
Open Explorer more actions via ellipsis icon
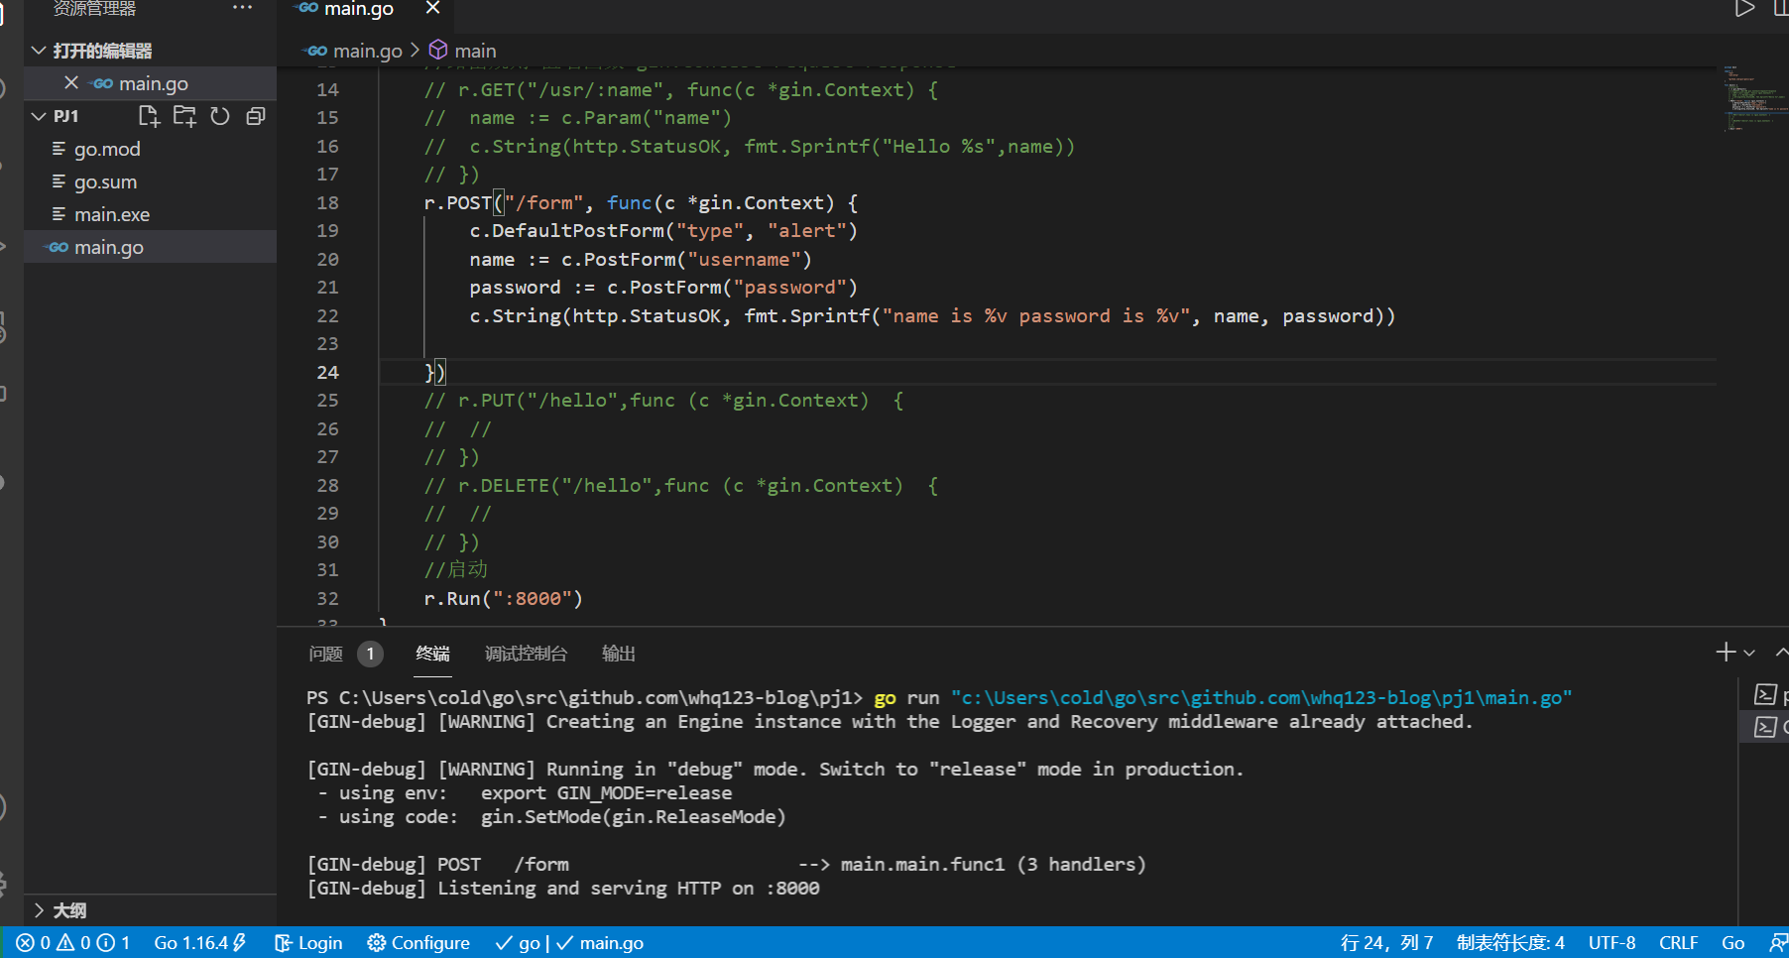click(x=241, y=8)
